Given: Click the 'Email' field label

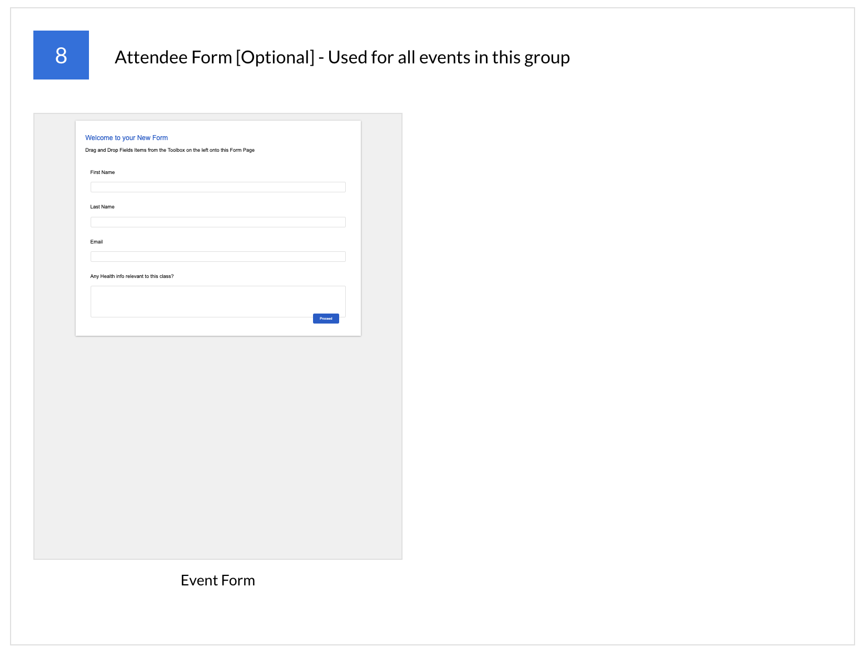Looking at the screenshot, I should [x=97, y=242].
